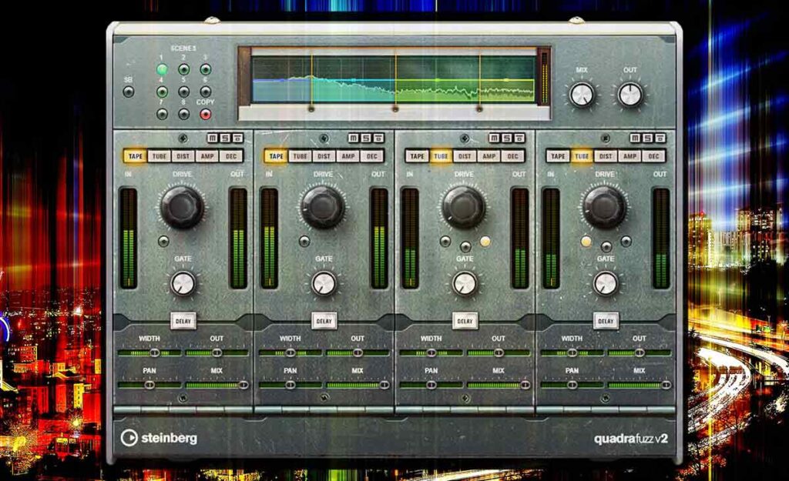This screenshot has height=481, width=789.
Task: Mute the first band with its M button
Action: coord(213,139)
